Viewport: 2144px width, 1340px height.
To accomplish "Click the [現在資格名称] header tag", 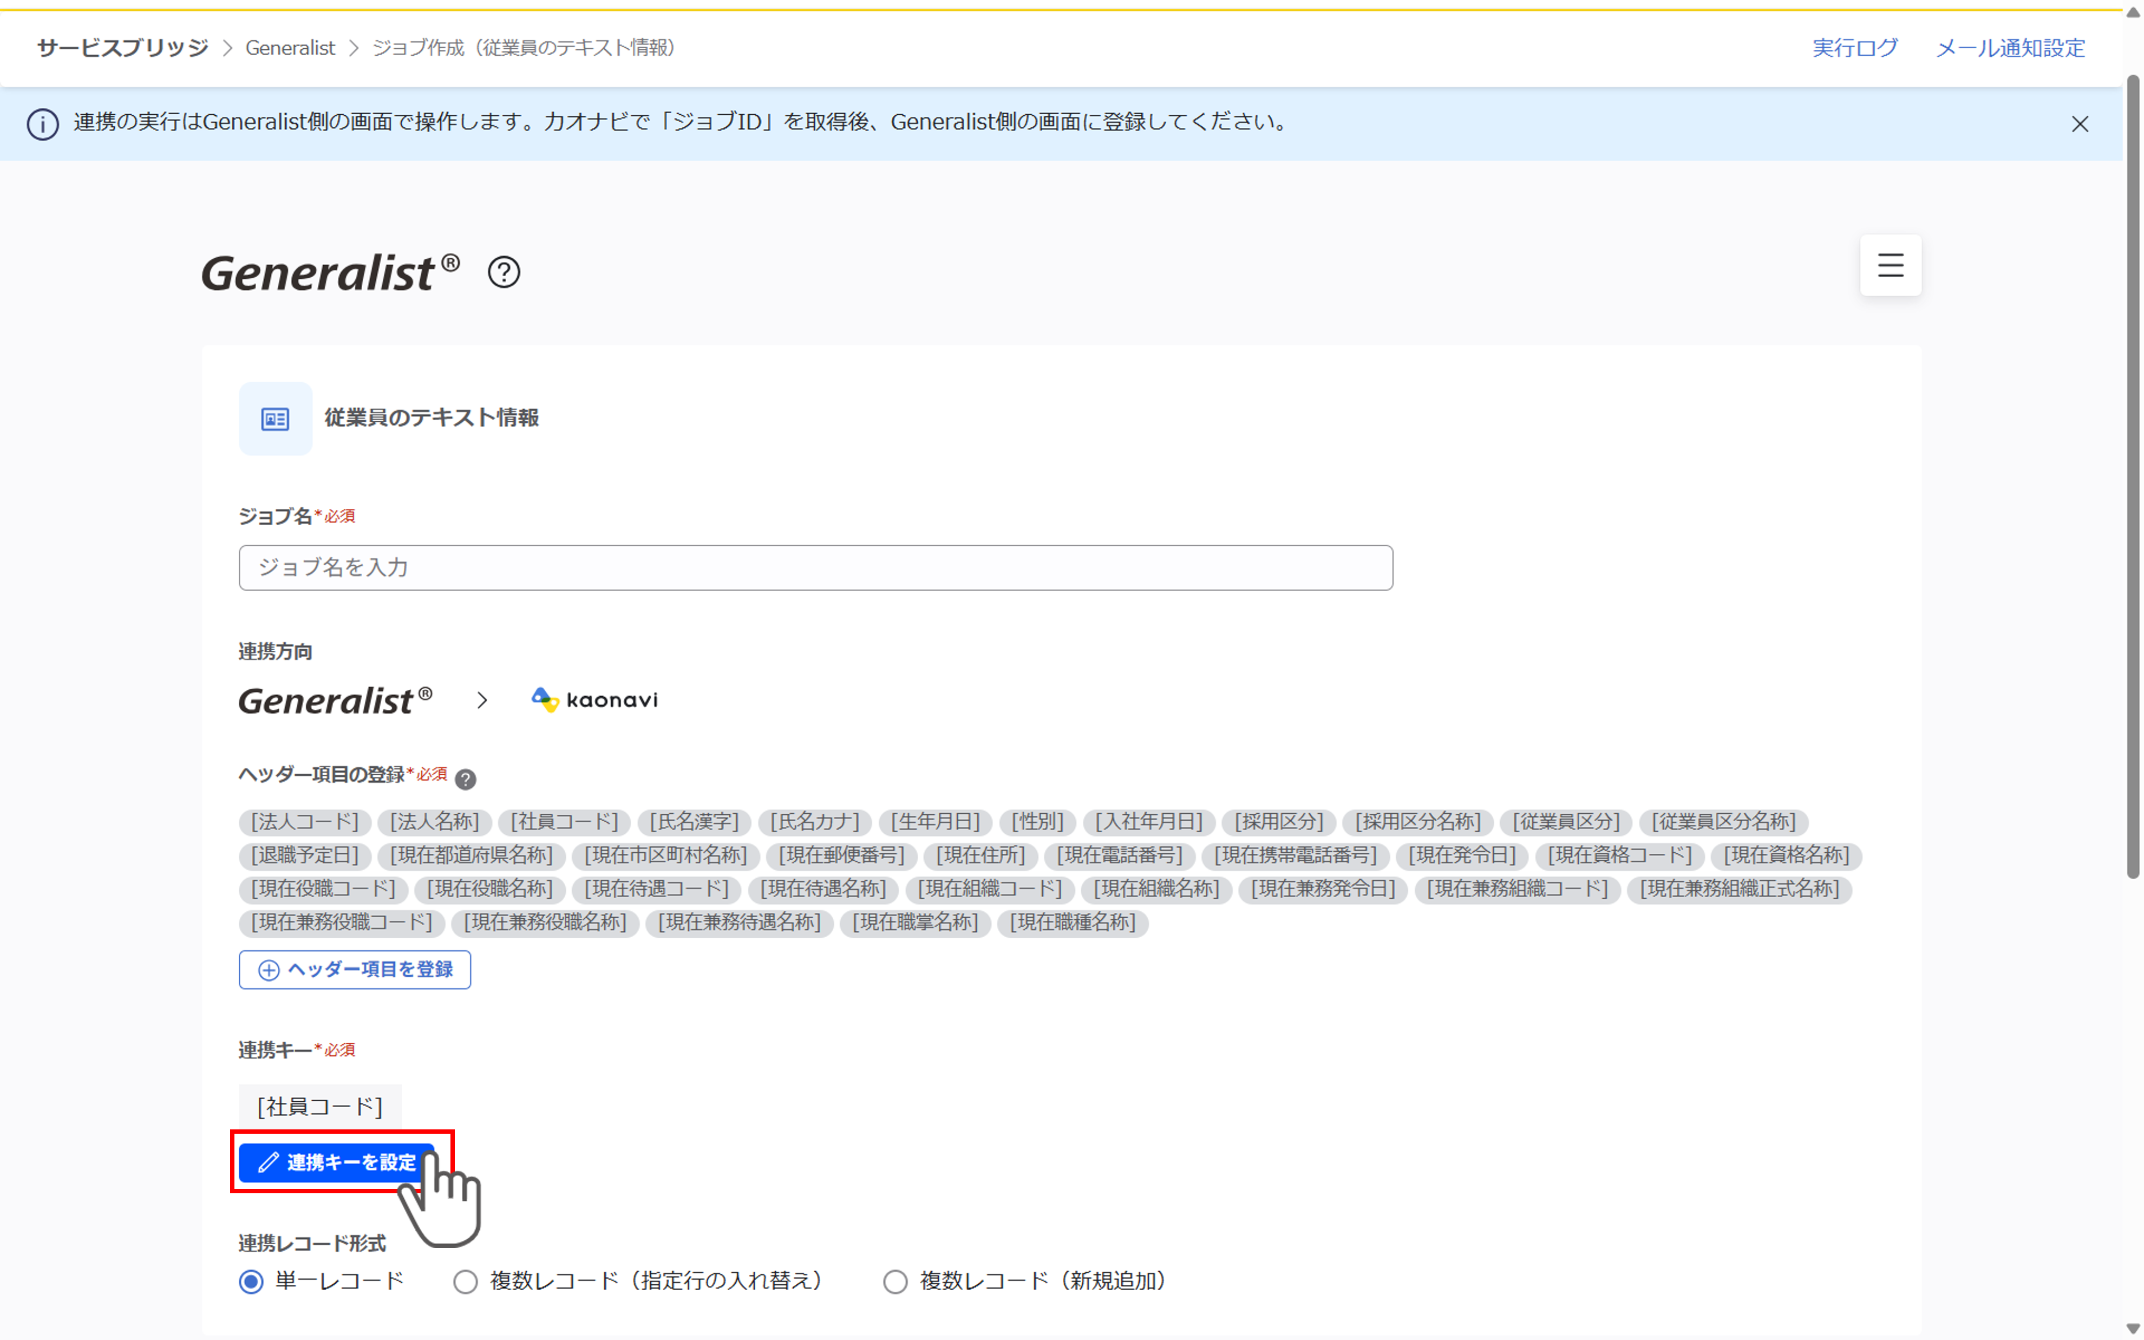I will [1787, 856].
